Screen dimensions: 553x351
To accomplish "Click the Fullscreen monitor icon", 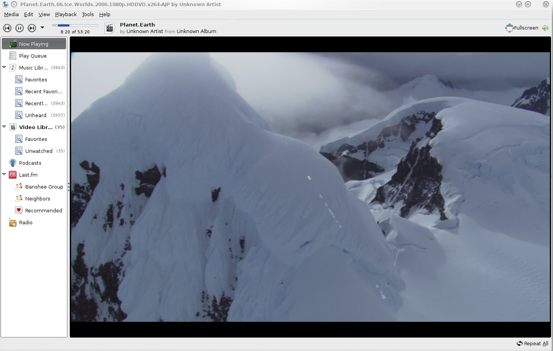I will [x=509, y=28].
